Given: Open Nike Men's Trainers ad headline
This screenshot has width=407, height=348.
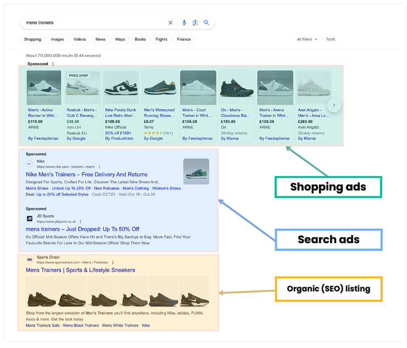Looking at the screenshot, I should click(86, 175).
